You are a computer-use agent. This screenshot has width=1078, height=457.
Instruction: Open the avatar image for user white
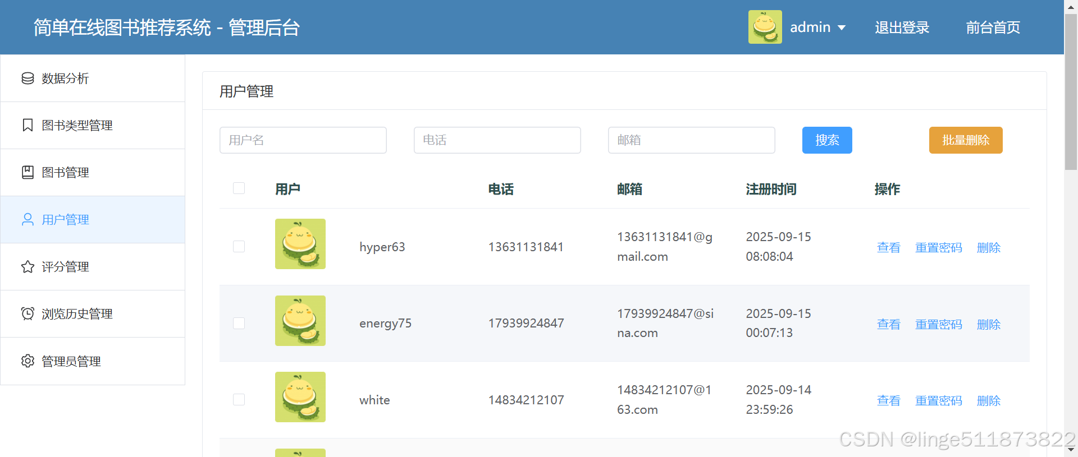click(300, 397)
